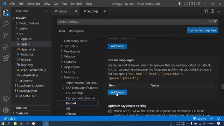
Task: Open the Accounts menu icon
Action: point(6,99)
